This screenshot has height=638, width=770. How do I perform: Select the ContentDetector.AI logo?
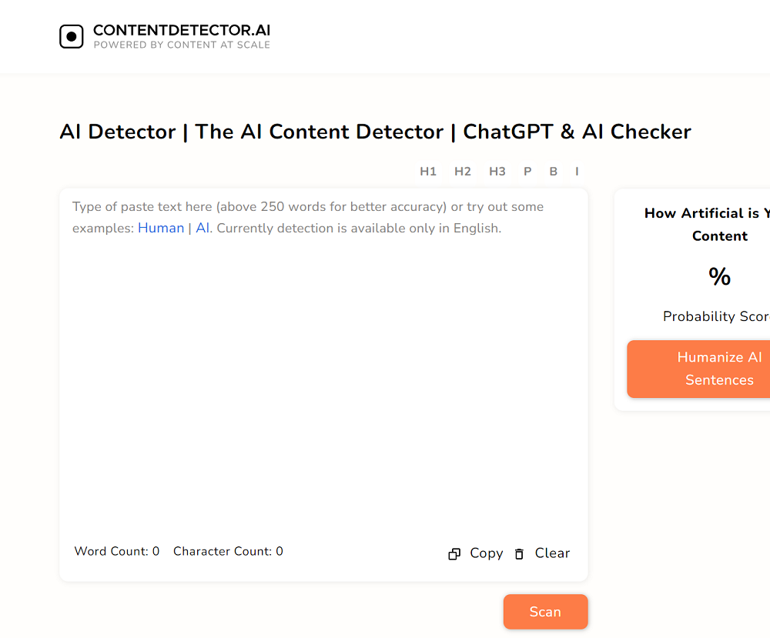coord(164,35)
